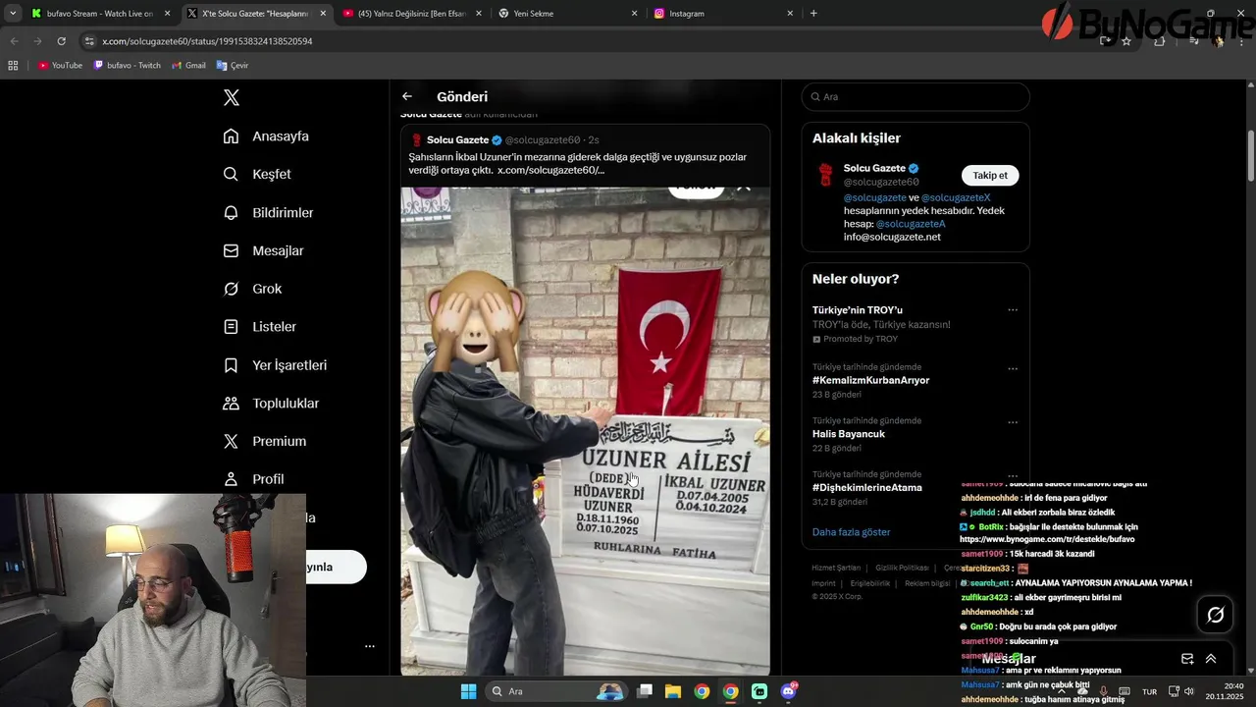The width and height of the screenshot is (1256, 707).
Task: Open the apps grid in bookmarks bar
Action: [x=13, y=66]
